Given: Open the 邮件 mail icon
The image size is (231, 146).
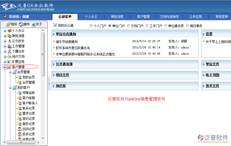Looking at the screenshot, I should 21,24.
